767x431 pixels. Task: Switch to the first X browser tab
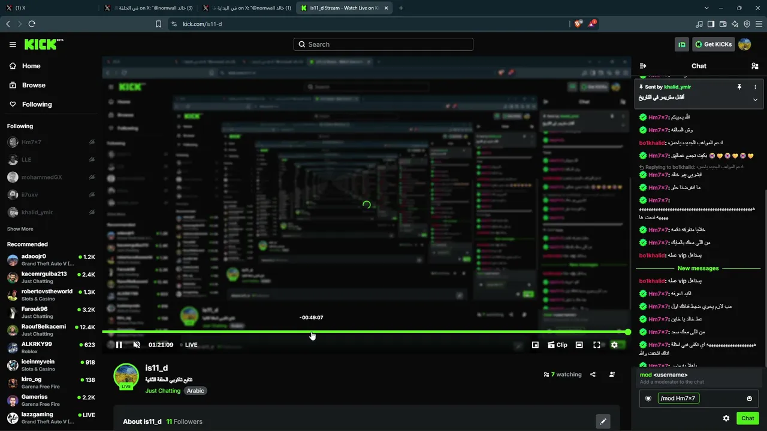[x=49, y=8]
